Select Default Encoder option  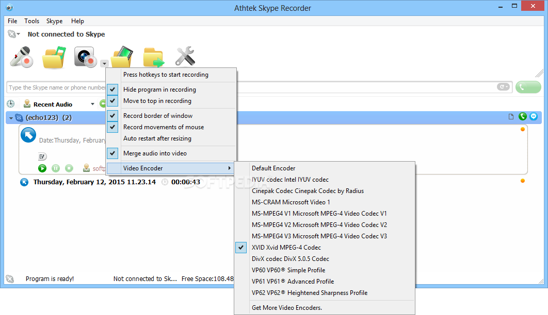click(325, 168)
